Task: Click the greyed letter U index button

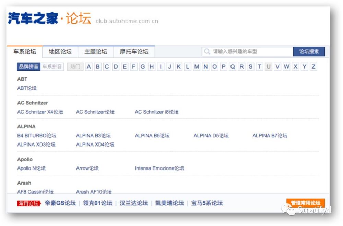Action: 269,66
